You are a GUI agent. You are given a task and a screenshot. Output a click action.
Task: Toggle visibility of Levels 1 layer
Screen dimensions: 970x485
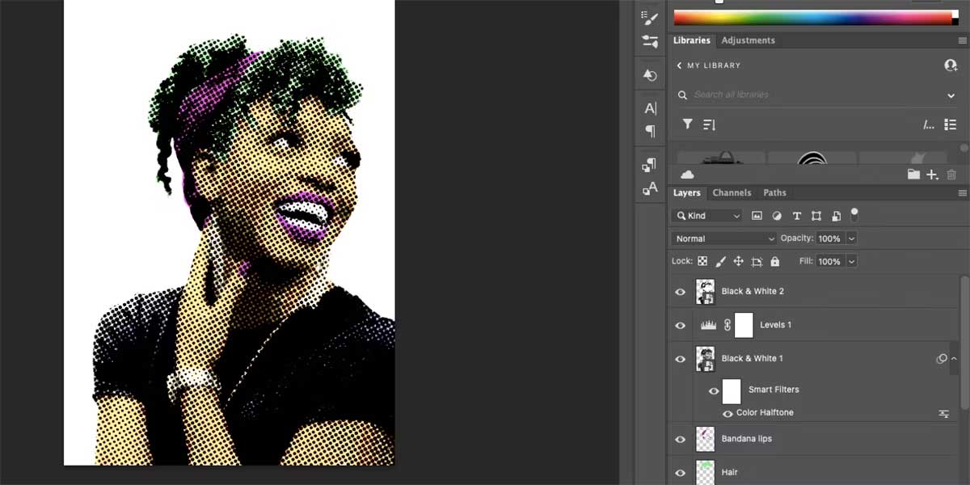point(680,325)
